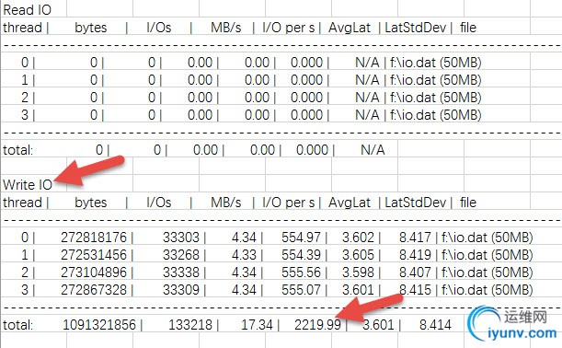Click Write total I/Os 133218
562x348 pixels.
click(x=190, y=325)
